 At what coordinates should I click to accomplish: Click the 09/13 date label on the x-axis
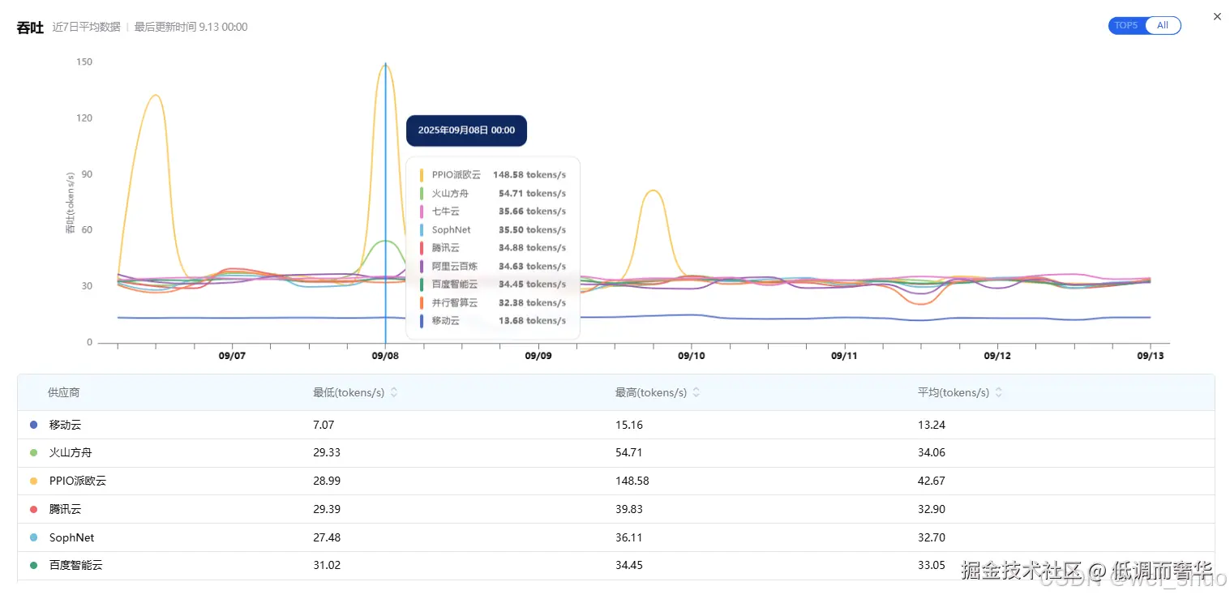[x=1150, y=356]
